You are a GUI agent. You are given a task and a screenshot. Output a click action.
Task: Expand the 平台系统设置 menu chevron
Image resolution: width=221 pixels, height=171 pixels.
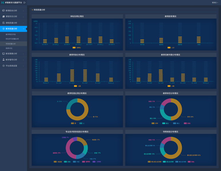click(x=23, y=66)
